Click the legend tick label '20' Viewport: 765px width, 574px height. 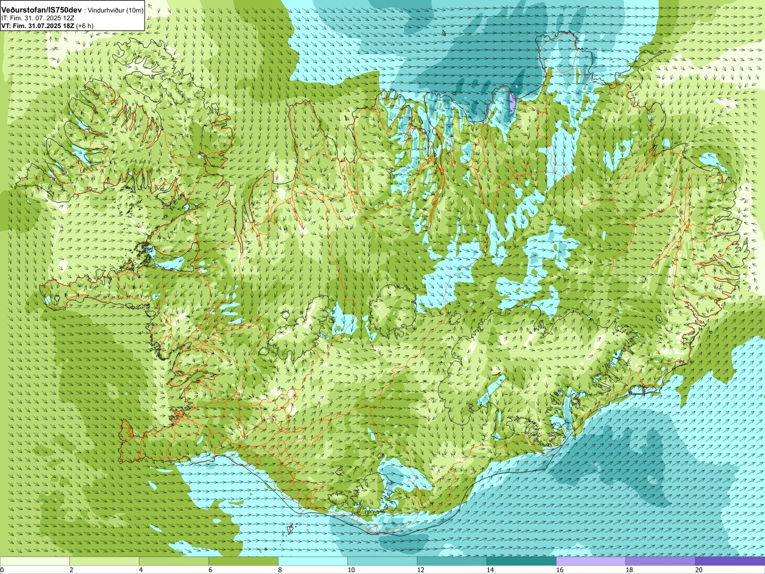pos(699,570)
